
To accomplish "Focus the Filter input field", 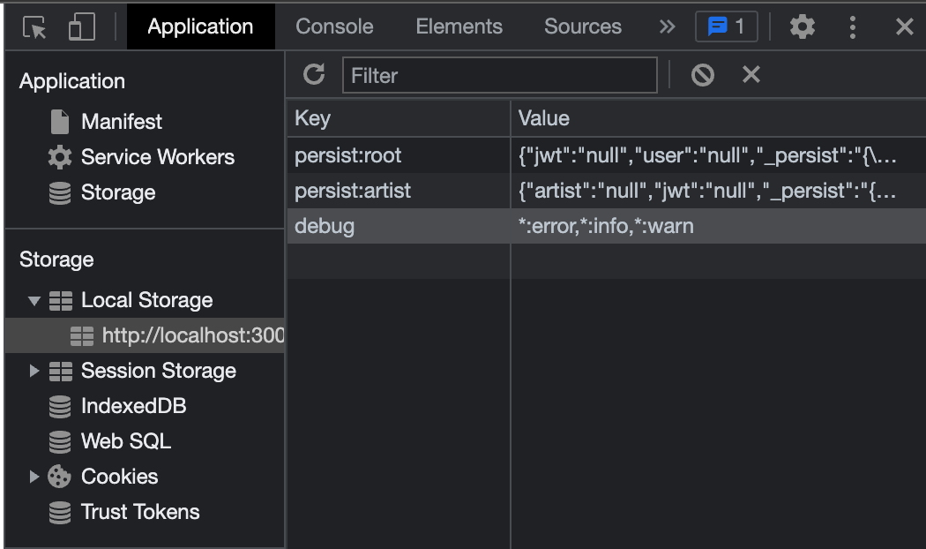I will point(500,75).
